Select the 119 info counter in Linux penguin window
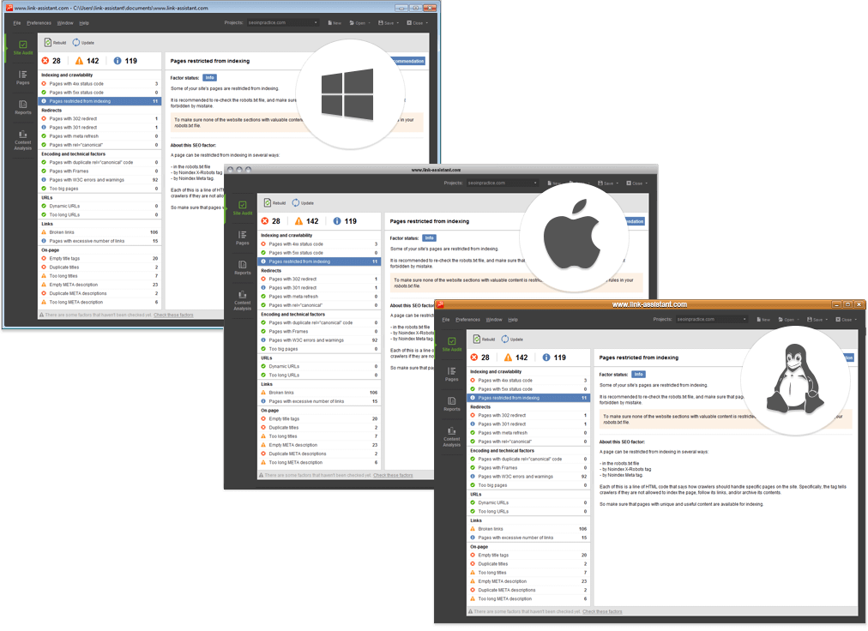The image size is (868, 631). 553,358
